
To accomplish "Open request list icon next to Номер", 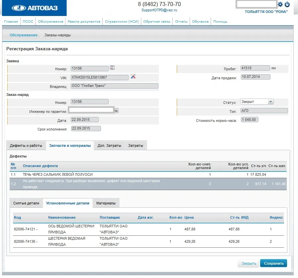I will tap(112, 68).
